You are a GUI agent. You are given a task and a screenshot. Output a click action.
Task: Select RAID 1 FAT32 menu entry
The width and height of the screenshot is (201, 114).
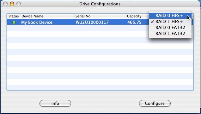[170, 34]
